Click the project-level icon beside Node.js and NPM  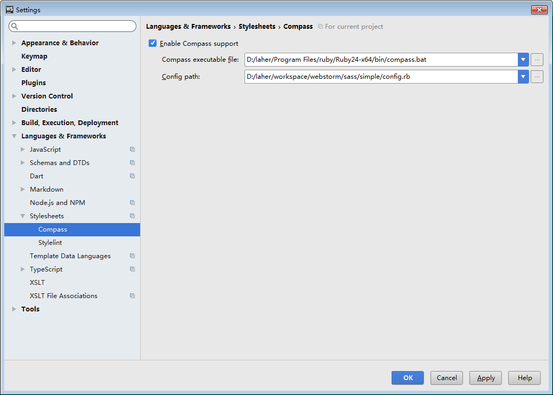(132, 203)
